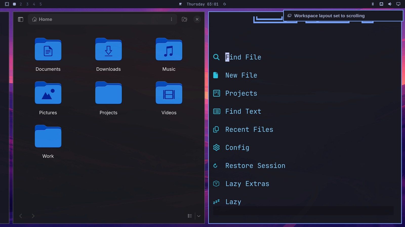Open the Work folder
Viewport: 405px width, 227px height.
(x=48, y=142)
